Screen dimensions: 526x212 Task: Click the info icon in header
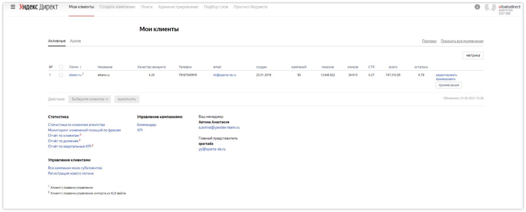click(x=477, y=7)
